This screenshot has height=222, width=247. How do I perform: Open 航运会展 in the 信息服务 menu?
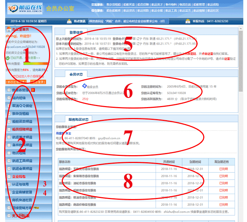point(157,10)
